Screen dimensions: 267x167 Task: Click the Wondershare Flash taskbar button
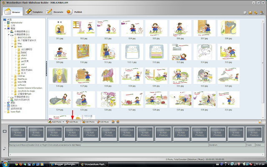[94, 164]
